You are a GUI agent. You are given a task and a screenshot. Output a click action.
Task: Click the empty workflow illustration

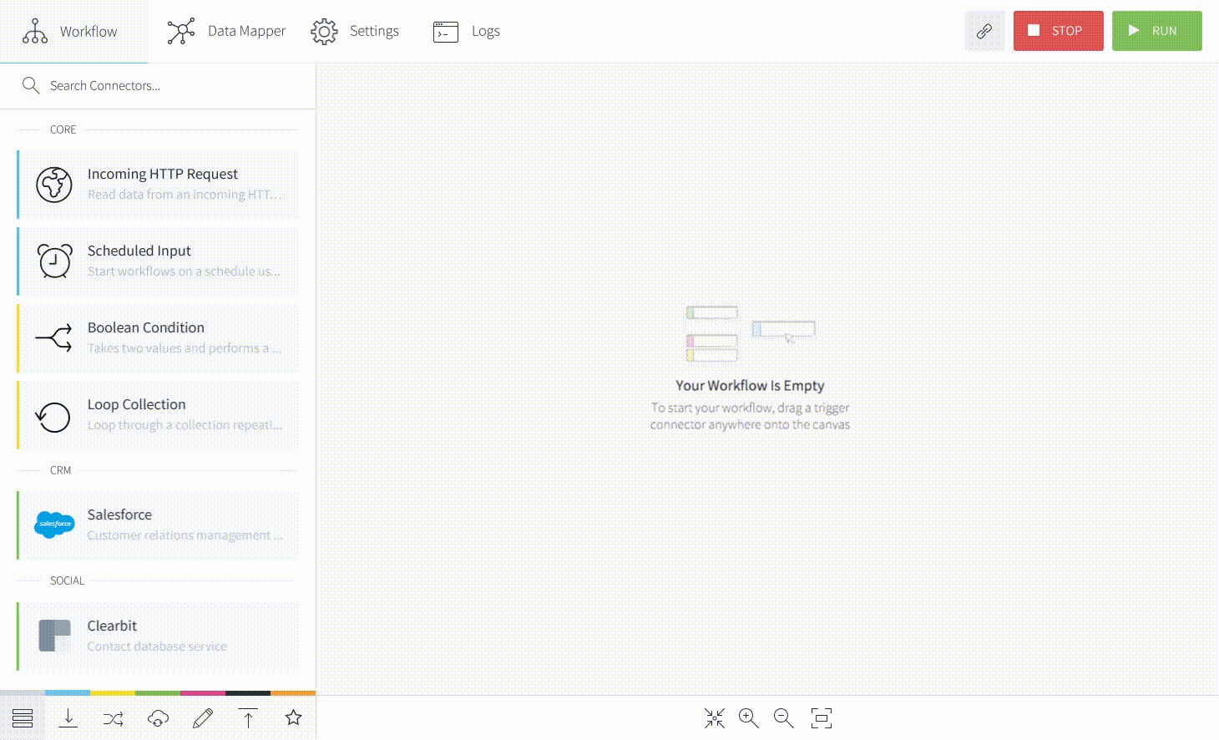751,334
